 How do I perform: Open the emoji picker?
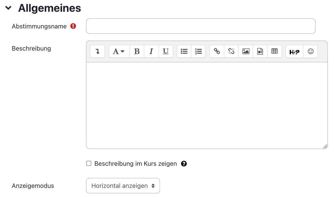[x=311, y=51]
